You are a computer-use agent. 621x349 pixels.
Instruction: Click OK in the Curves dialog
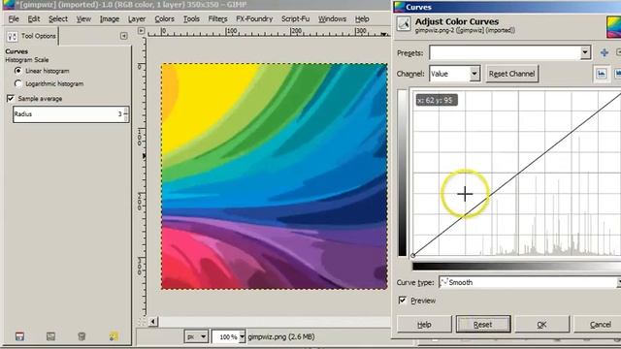pyautogui.click(x=541, y=325)
